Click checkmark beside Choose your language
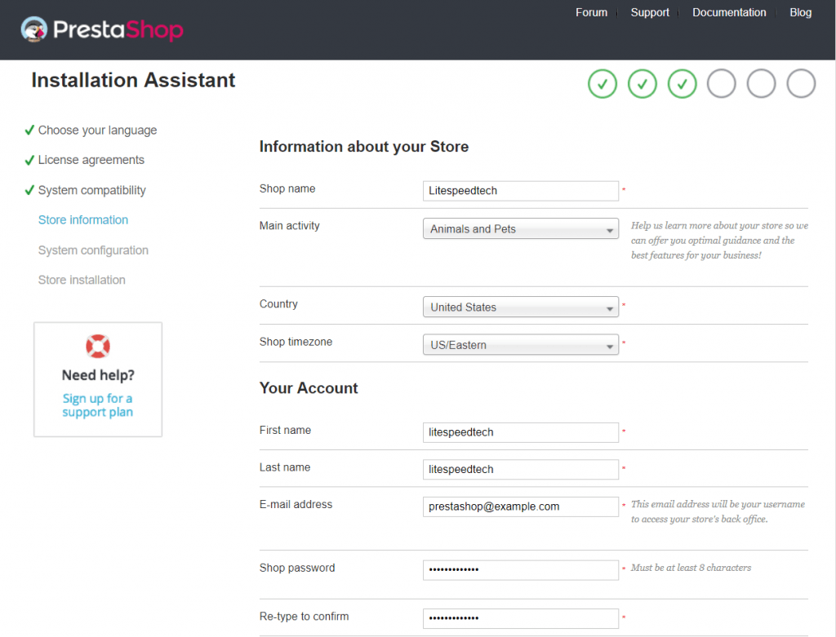Viewport: 836px width, 637px height. pos(29,130)
